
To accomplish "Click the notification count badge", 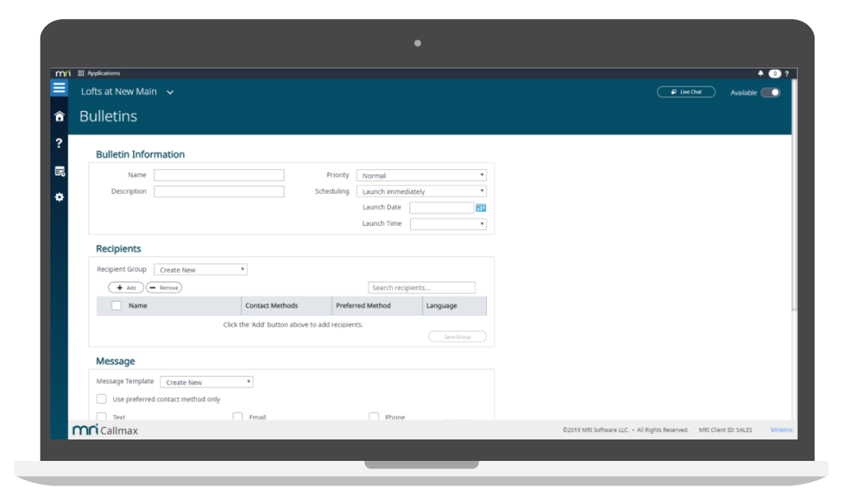I will [774, 73].
